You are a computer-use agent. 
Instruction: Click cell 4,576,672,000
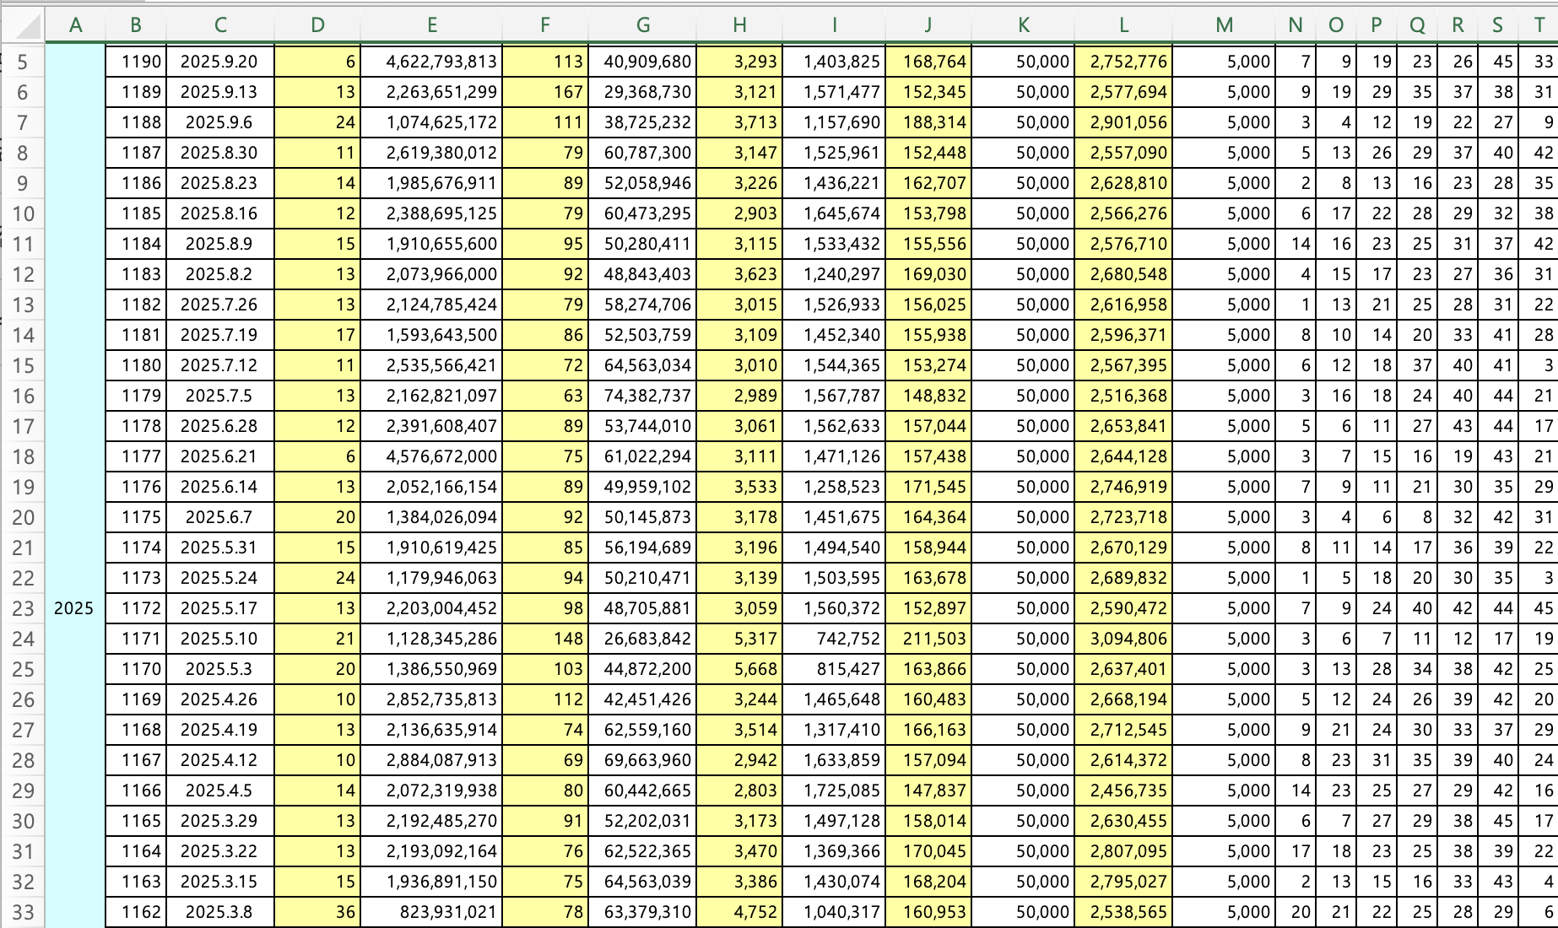[x=431, y=456]
